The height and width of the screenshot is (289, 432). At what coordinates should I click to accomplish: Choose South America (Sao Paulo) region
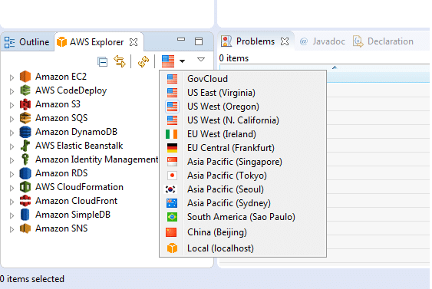(x=242, y=217)
